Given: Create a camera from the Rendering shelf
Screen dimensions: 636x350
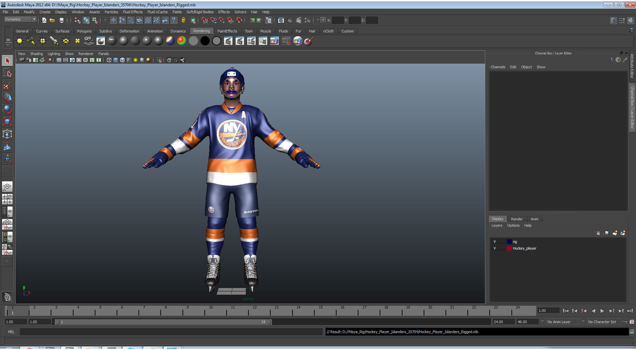Looking at the screenshot, I should coord(89,41).
